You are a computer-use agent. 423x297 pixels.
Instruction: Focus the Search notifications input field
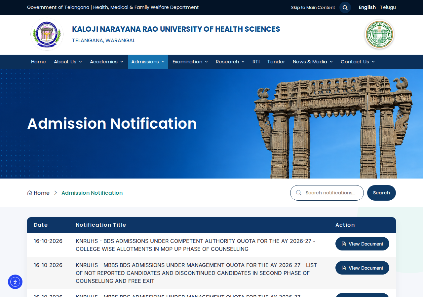point(327,193)
